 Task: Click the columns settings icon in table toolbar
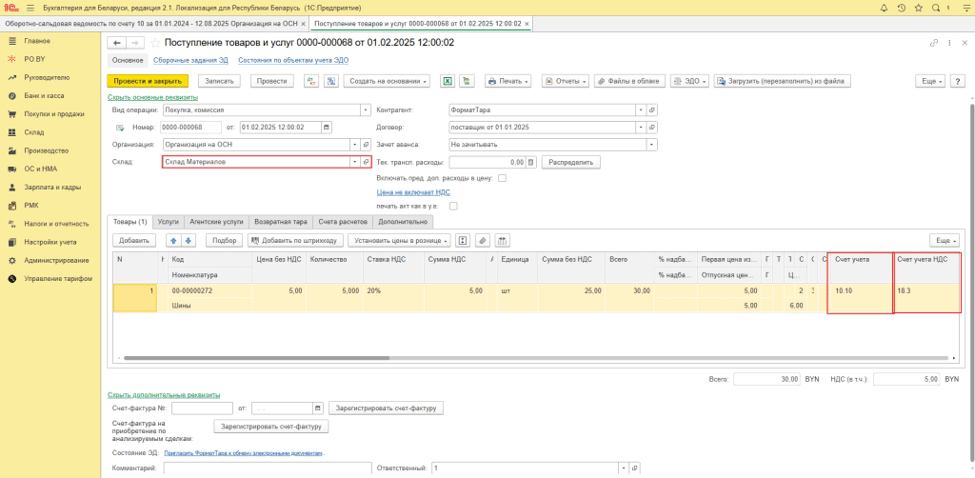[x=503, y=241]
